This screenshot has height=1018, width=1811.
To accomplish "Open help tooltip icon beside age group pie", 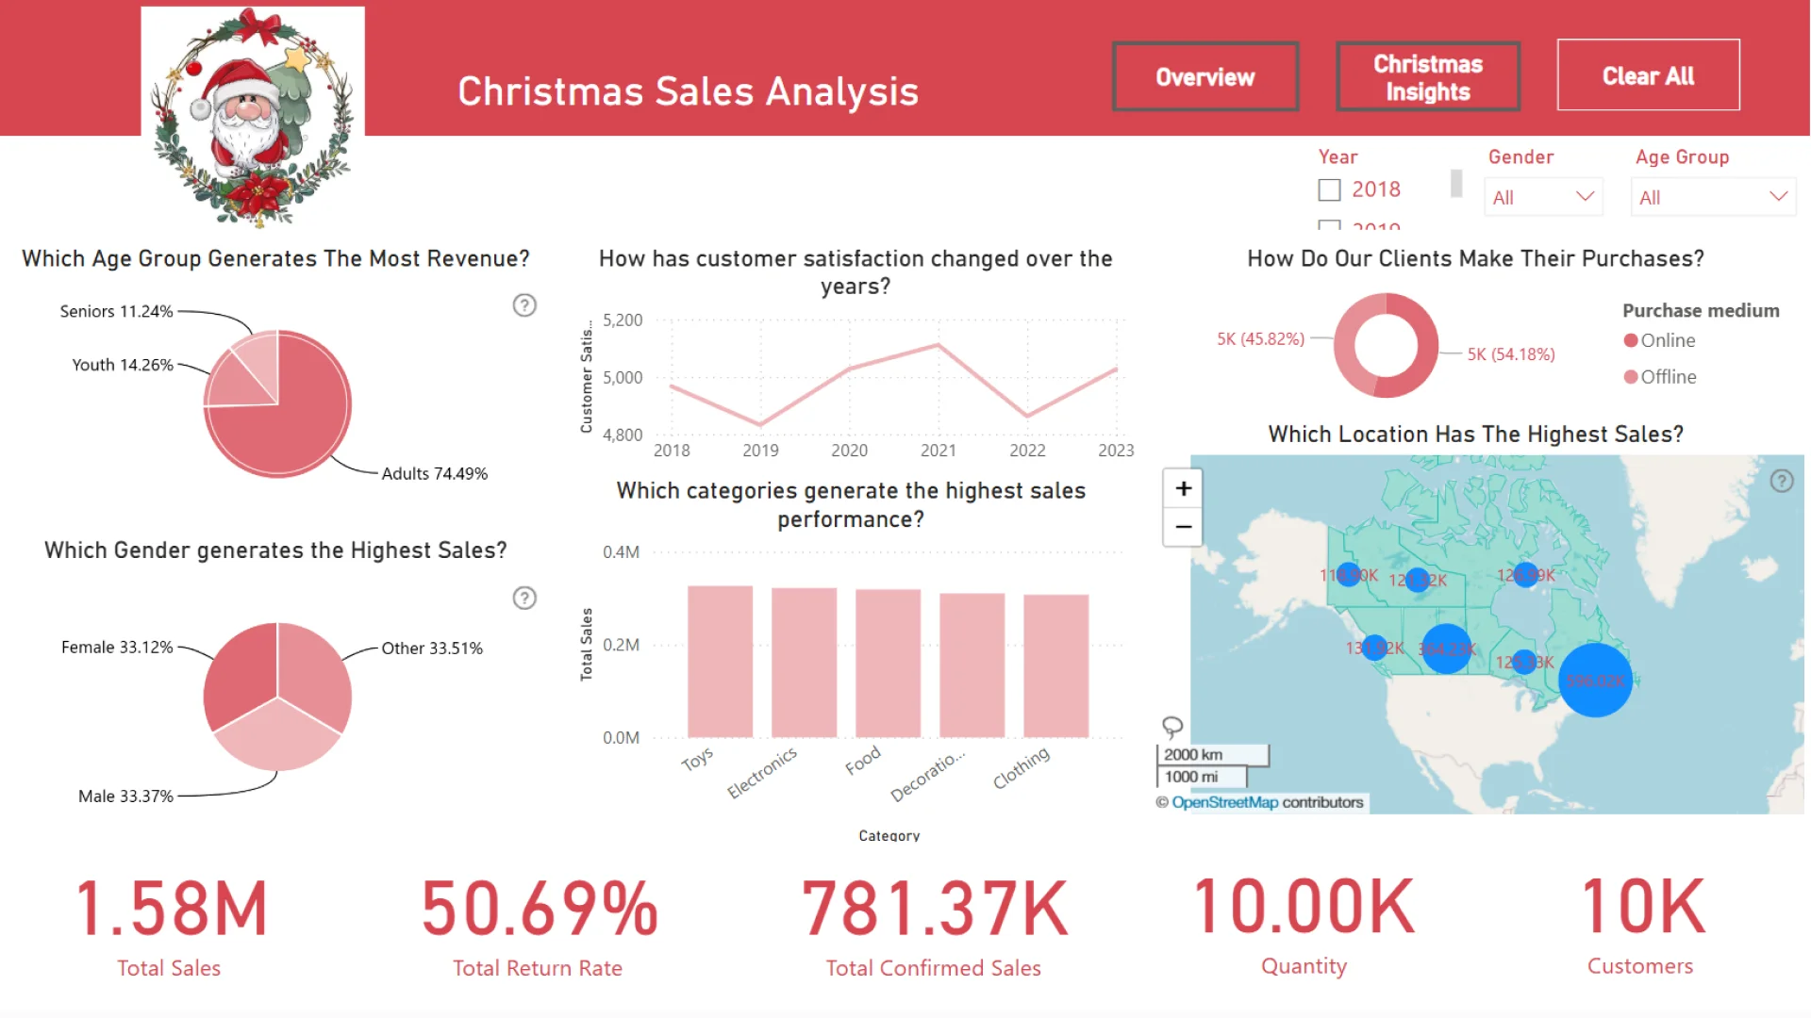I will [x=524, y=305].
